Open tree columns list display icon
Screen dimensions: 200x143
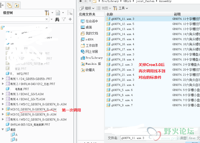pyautogui.click(x=58, y=13)
